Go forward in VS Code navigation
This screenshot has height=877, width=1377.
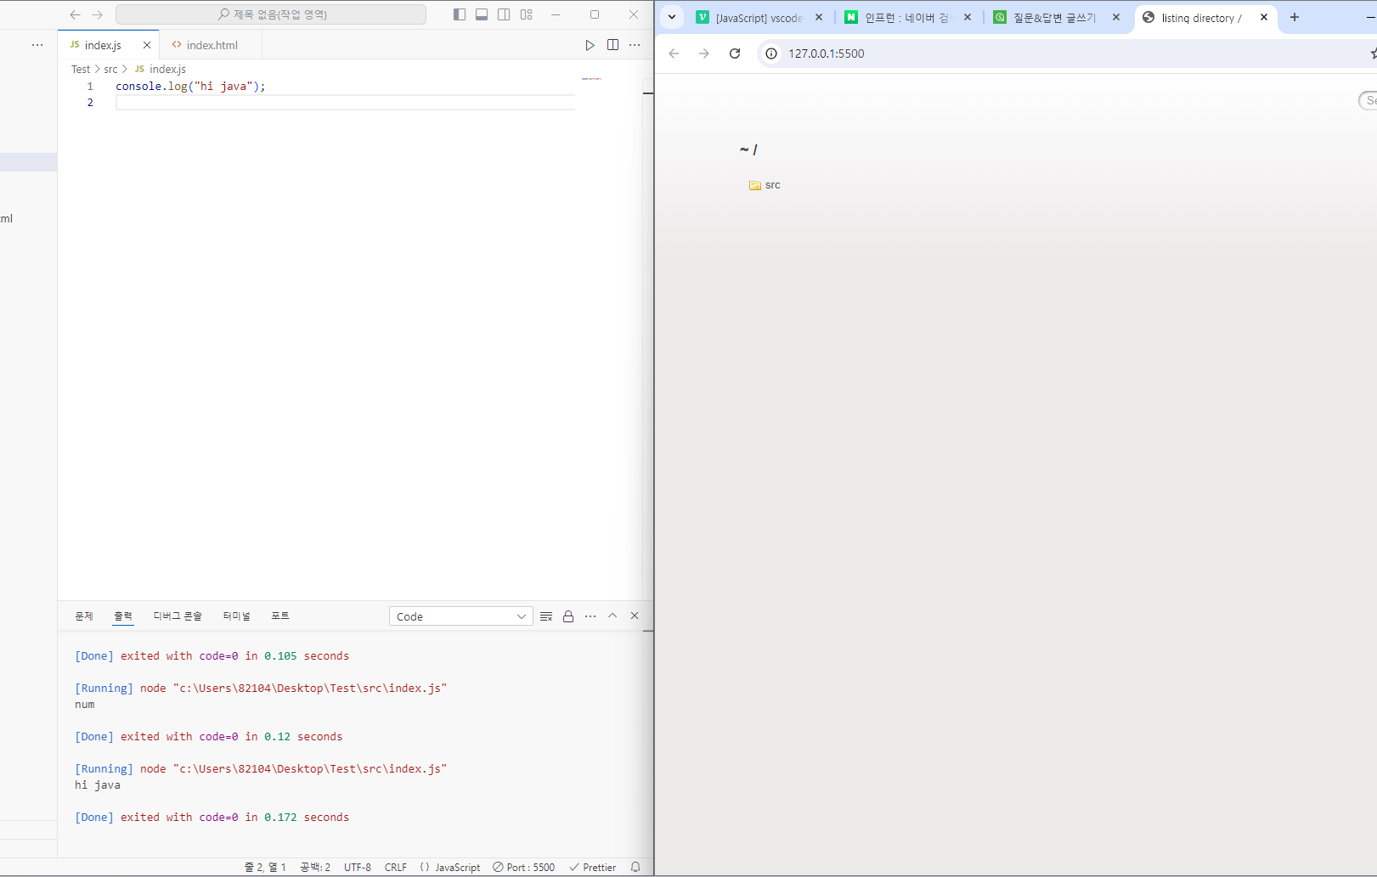(x=97, y=14)
